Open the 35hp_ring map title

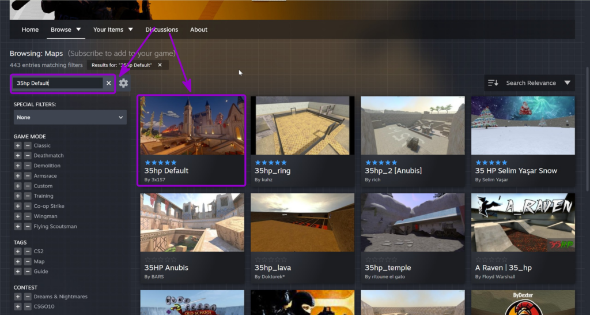coord(273,171)
